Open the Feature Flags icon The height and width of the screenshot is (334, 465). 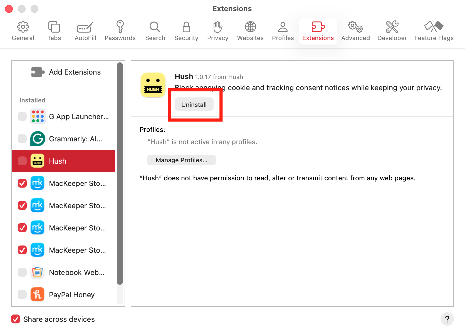pos(434,27)
